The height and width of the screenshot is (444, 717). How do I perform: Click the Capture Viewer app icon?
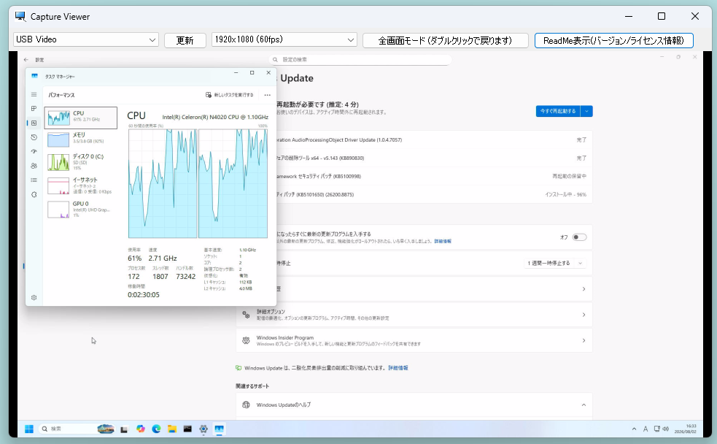20,17
